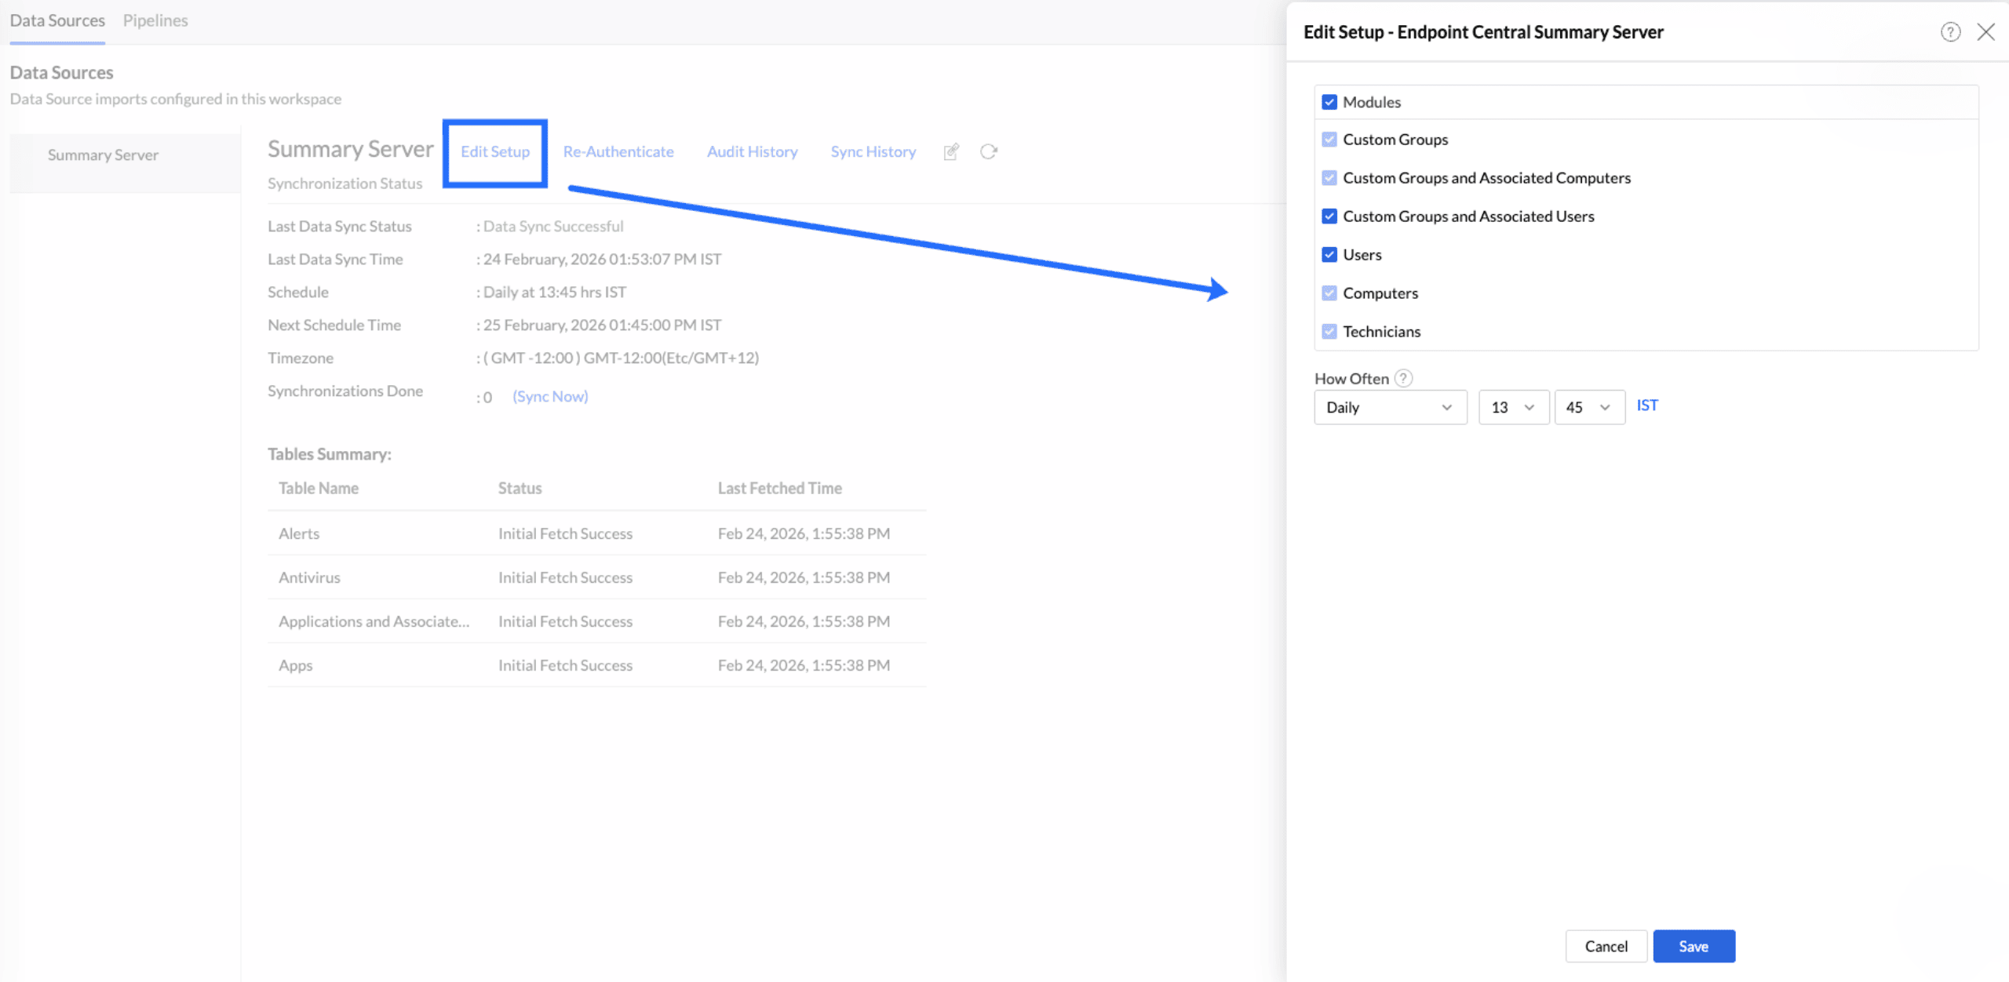The height and width of the screenshot is (982, 2009).
Task: Select the Alerts table row
Action: coord(597,533)
